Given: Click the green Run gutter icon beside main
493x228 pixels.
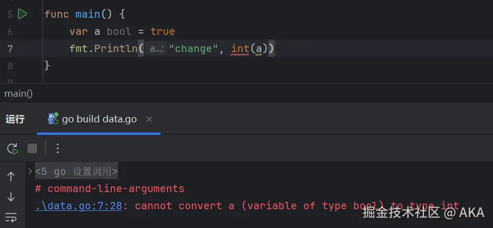Looking at the screenshot, I should [x=22, y=14].
